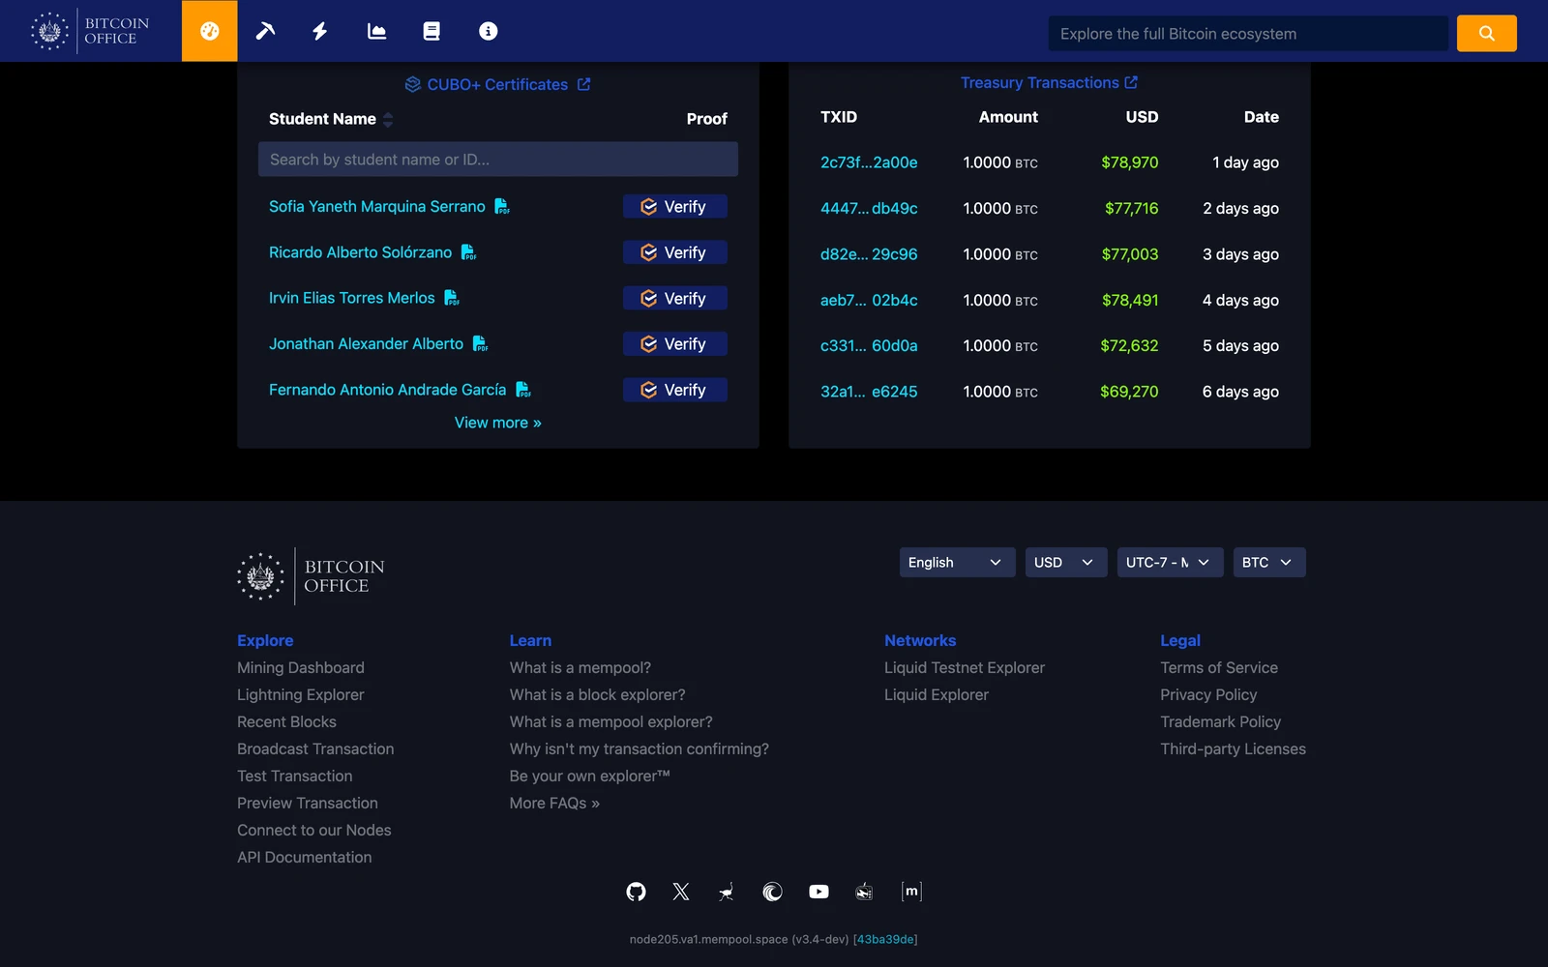The height and width of the screenshot is (967, 1548).
Task: Open the UTC-7 timezone dropdown
Action: pos(1170,562)
